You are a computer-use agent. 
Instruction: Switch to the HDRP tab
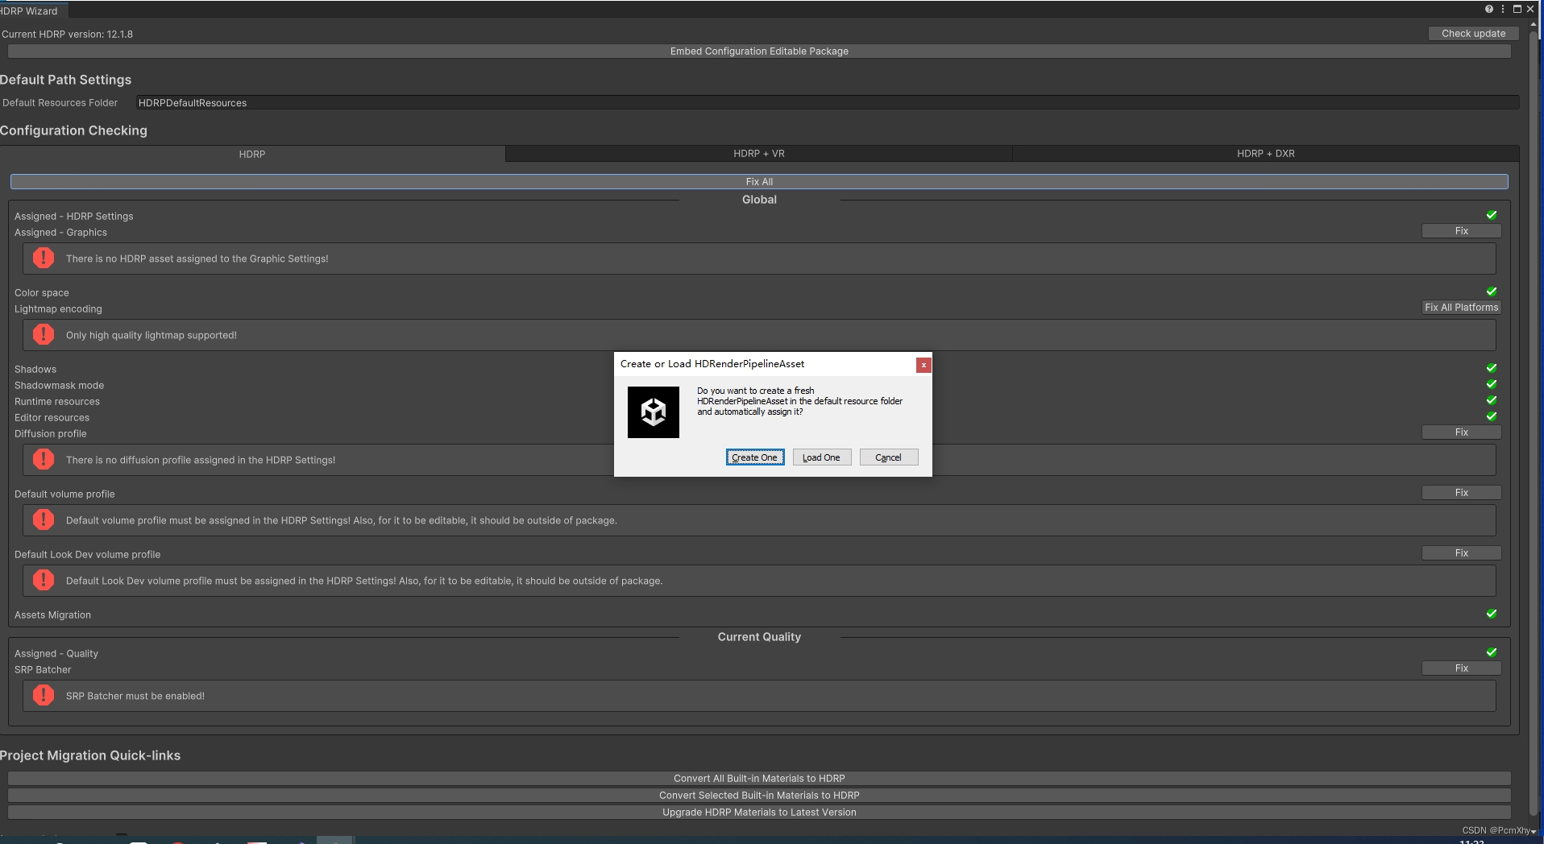252,154
